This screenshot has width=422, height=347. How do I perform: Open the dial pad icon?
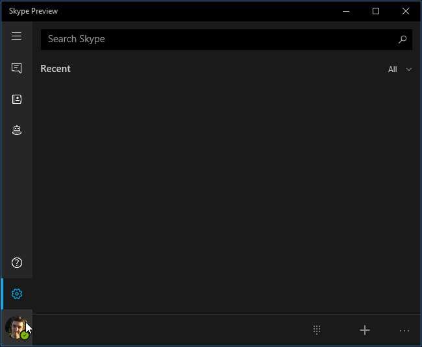(x=317, y=329)
